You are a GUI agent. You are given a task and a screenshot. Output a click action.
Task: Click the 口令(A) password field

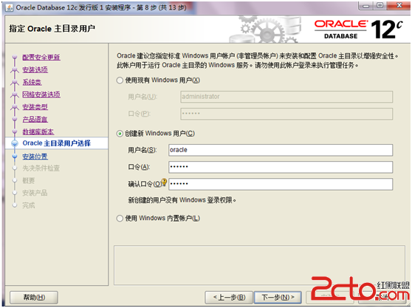[x=281, y=167]
